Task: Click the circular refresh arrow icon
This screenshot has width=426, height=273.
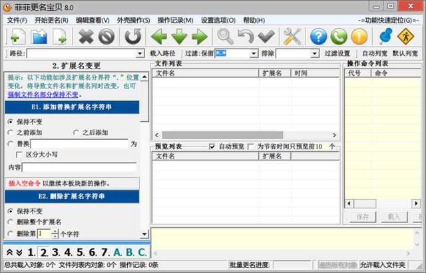Action: click(x=133, y=37)
